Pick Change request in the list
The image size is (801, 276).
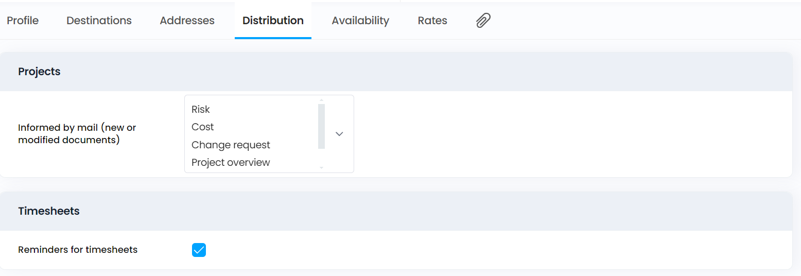tap(231, 145)
